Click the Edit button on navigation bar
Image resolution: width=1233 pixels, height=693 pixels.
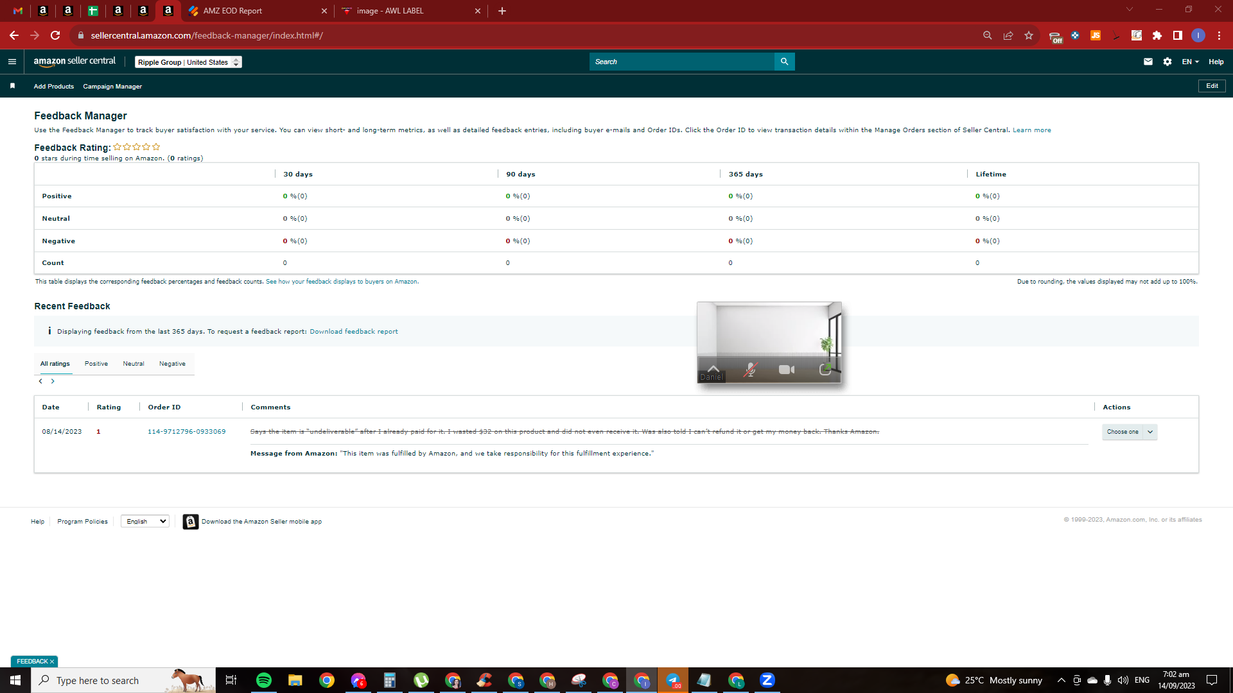[1212, 86]
